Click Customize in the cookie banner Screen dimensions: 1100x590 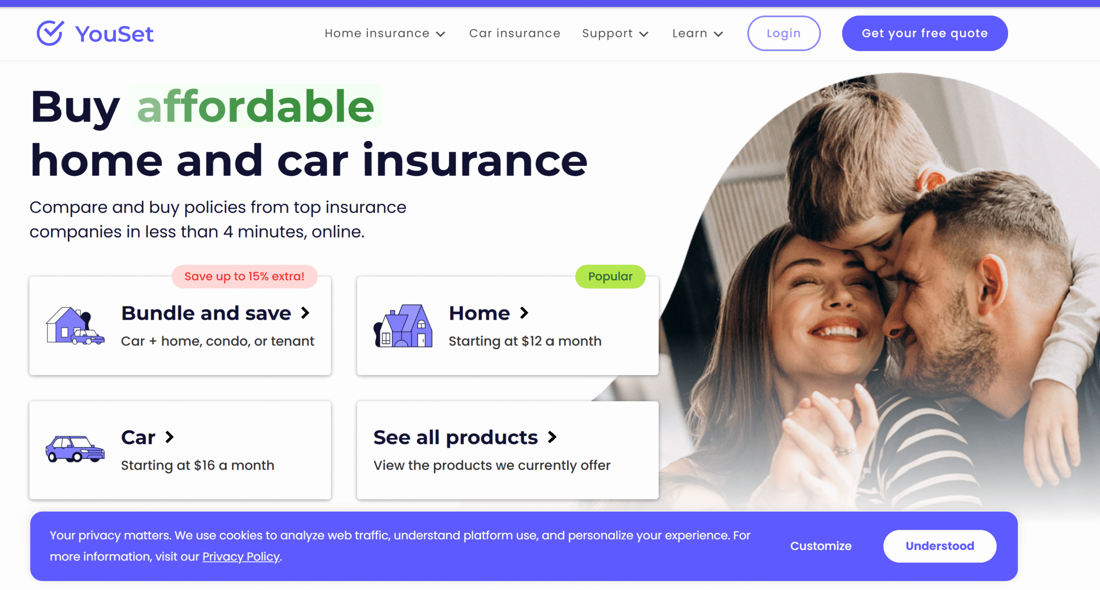(821, 546)
